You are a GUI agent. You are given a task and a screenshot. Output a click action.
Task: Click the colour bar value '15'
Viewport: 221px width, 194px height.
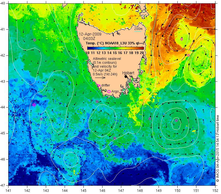click(115, 53)
